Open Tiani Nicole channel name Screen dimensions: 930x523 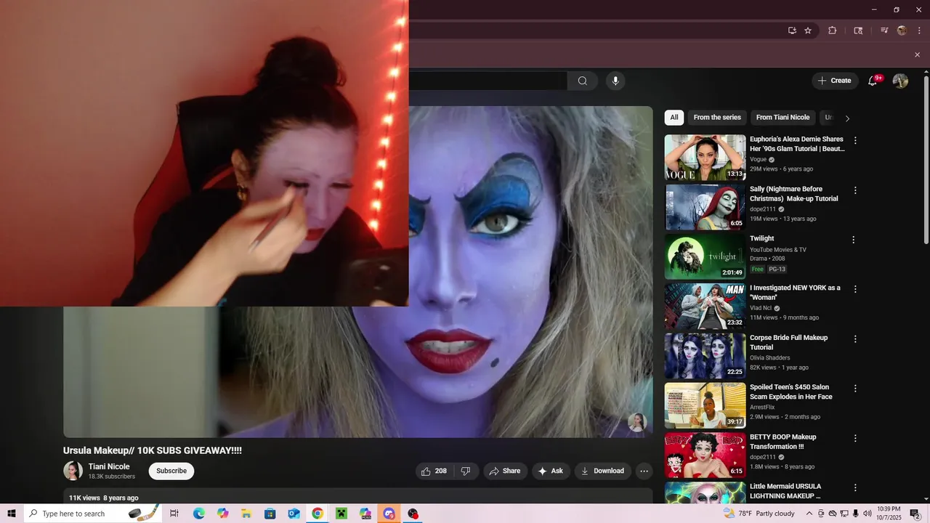[x=109, y=467]
